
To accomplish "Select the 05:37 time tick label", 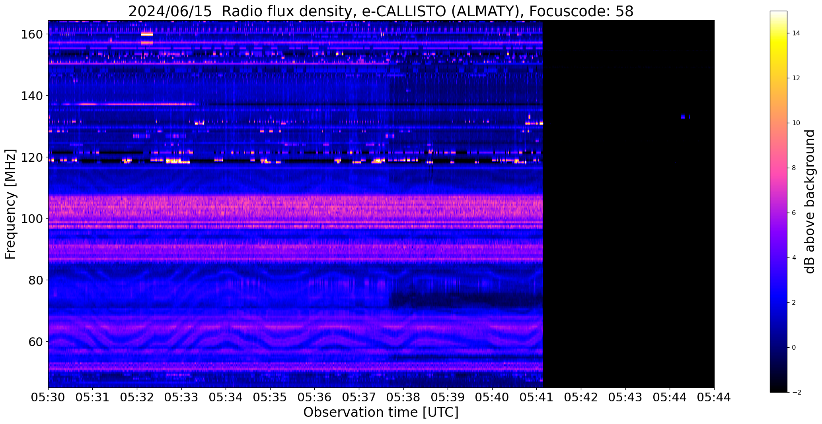I will [359, 397].
